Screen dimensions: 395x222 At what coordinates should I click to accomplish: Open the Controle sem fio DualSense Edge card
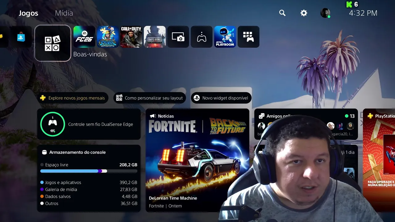point(89,124)
